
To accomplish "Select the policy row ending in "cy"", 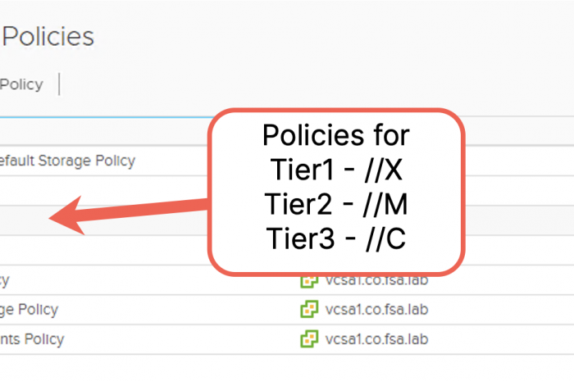I will tap(5, 280).
